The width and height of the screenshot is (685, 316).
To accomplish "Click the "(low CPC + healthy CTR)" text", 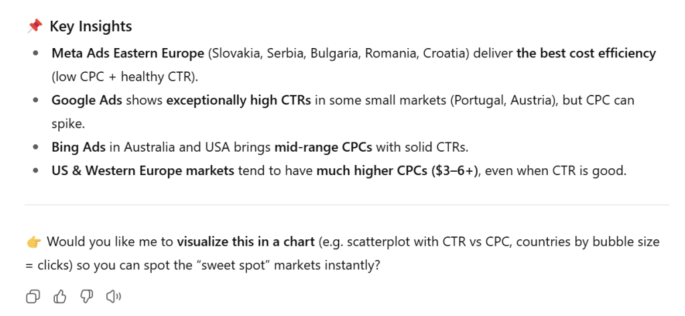I will (125, 76).
